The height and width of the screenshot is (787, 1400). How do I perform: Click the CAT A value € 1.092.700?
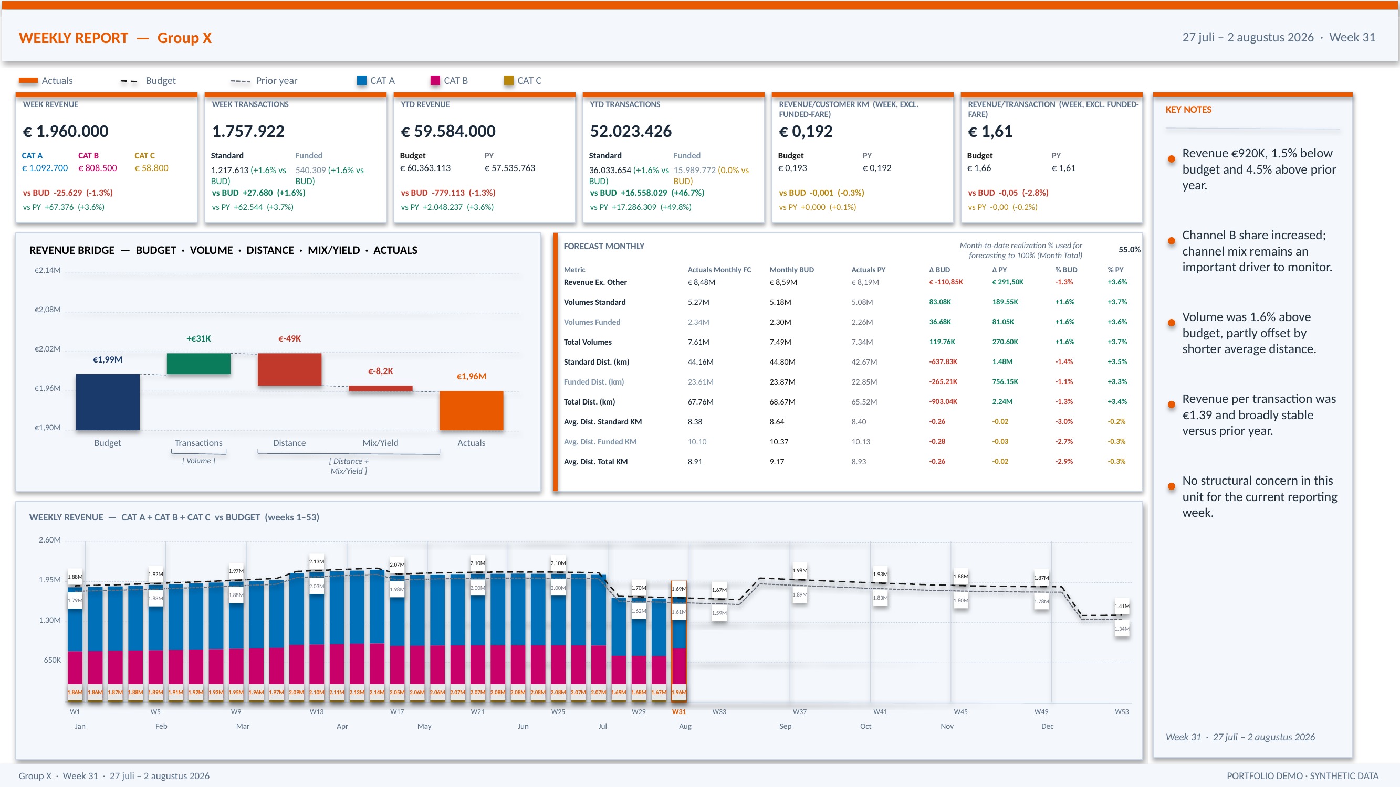[x=45, y=168]
